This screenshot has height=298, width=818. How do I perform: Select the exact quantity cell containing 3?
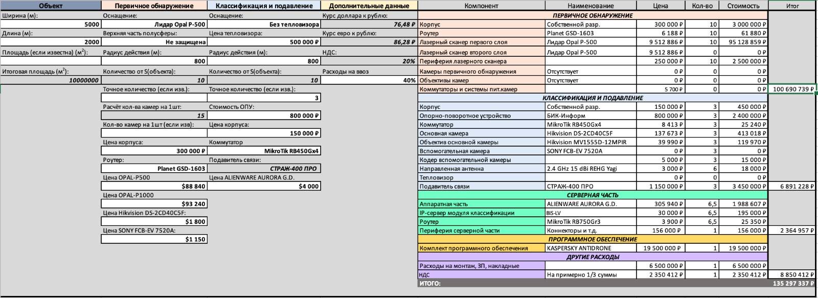264,98
